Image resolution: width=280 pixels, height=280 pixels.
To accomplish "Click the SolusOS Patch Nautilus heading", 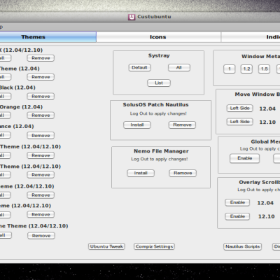I will tap(156, 105).
